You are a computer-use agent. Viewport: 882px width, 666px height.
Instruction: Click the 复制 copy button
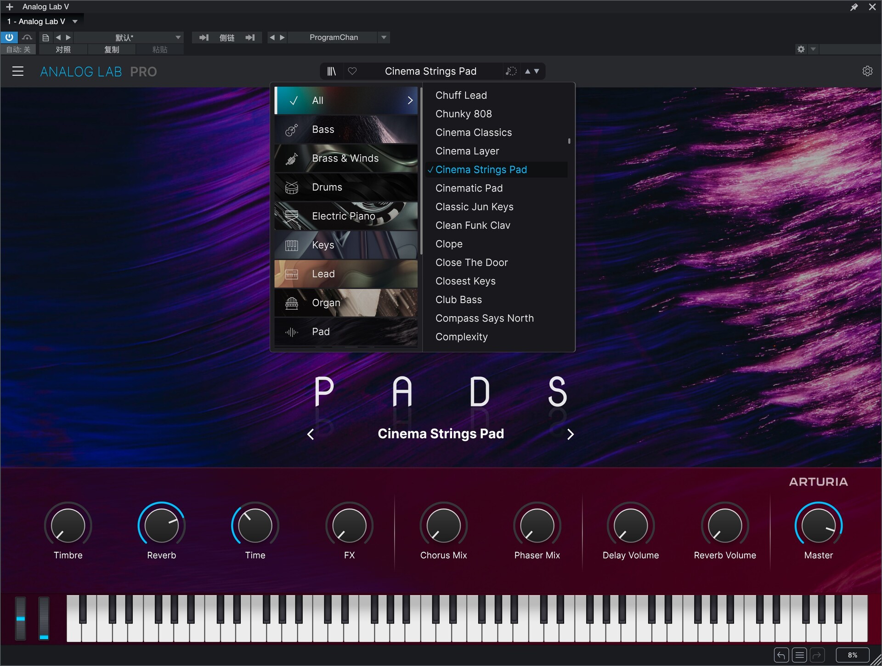point(112,49)
